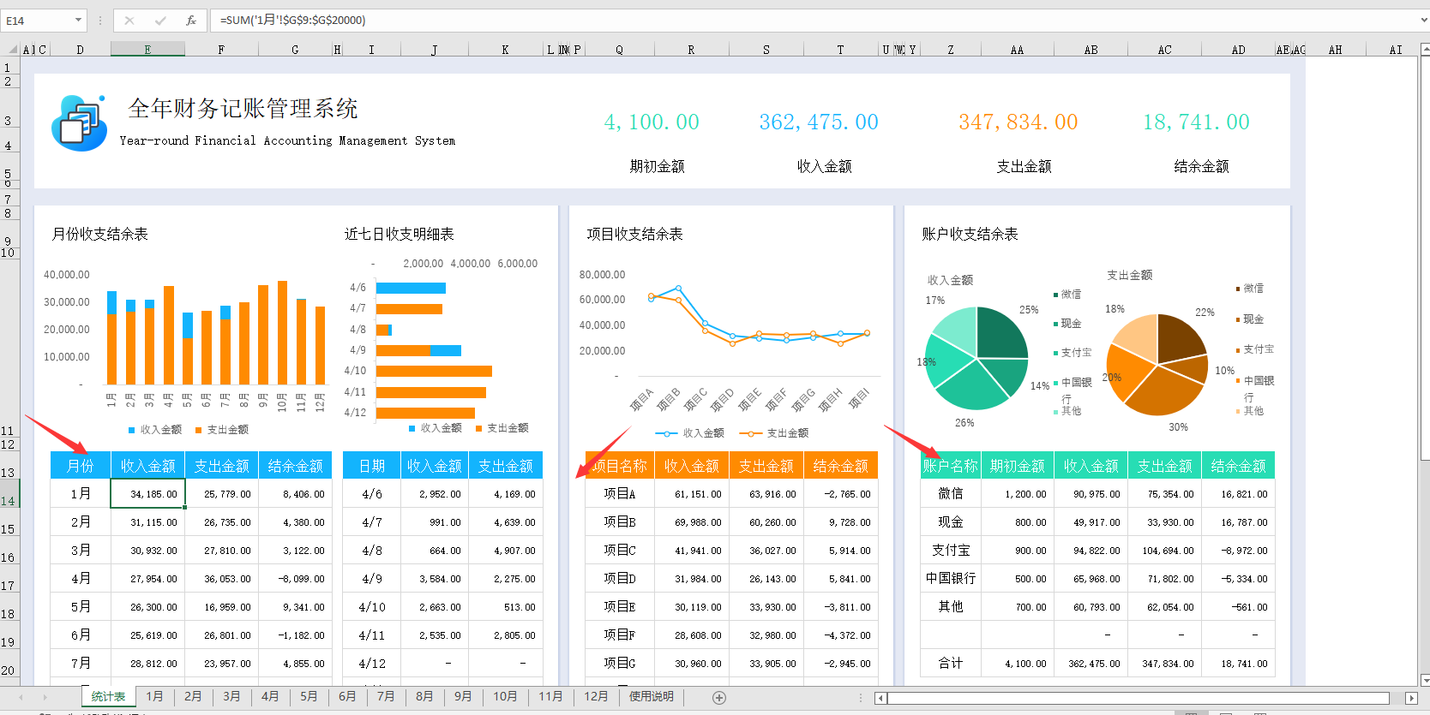Click horizontal scrollbar right arrow
This screenshot has height=715, width=1430.
coord(1411,698)
